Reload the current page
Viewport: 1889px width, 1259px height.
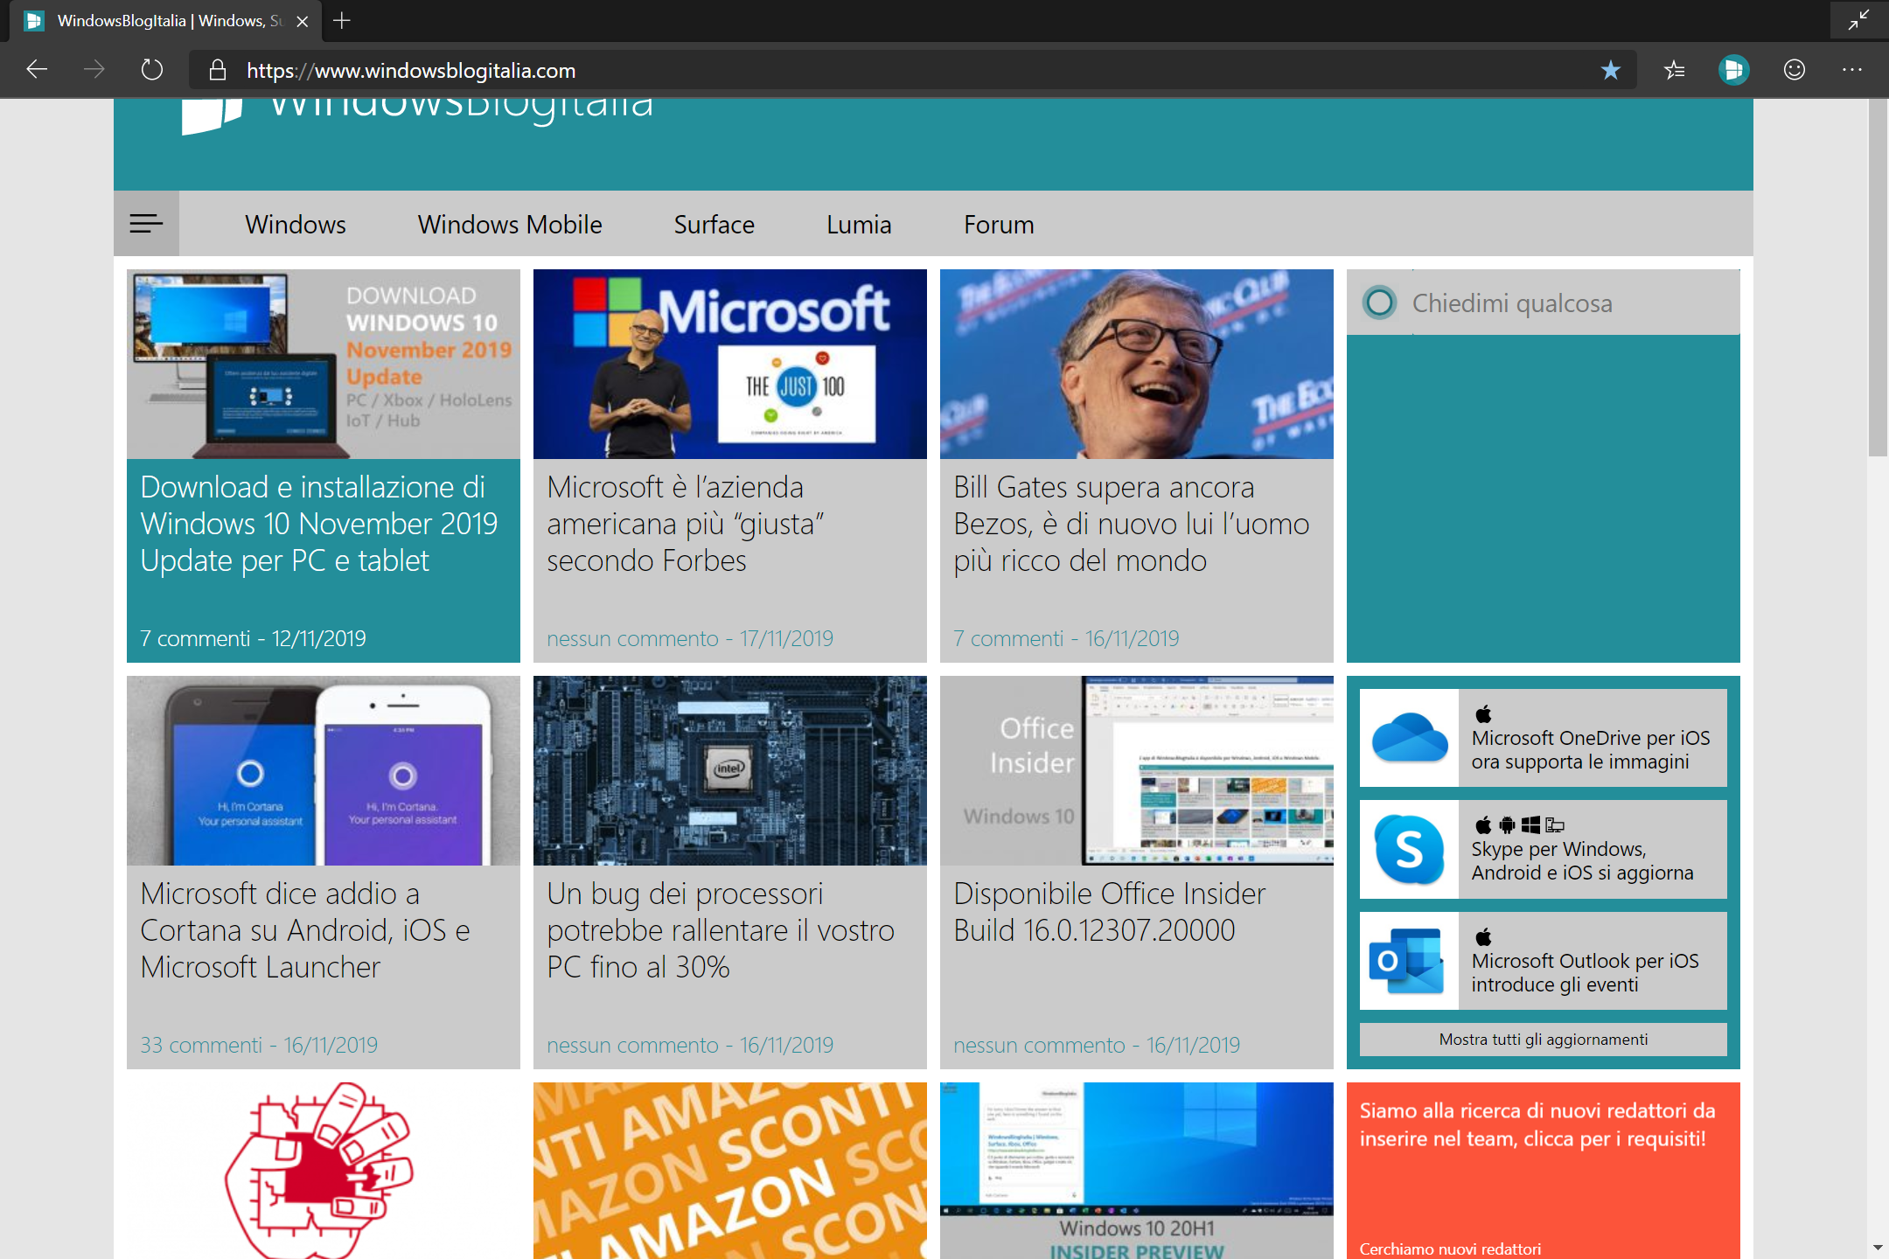point(152,70)
